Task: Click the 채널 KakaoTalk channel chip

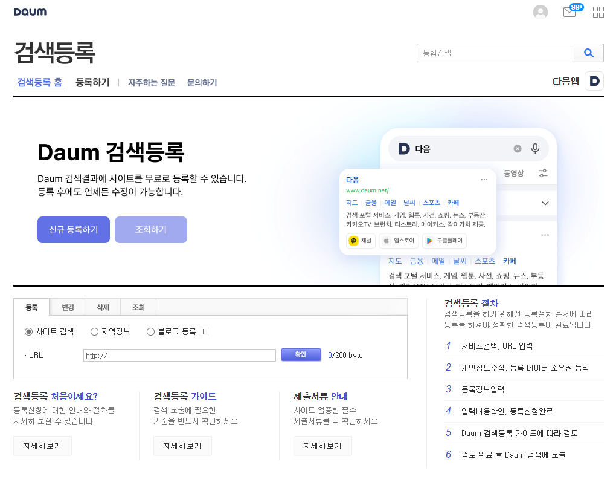Action: (361, 241)
